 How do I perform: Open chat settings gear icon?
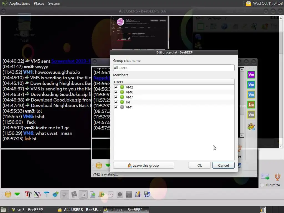(55, 194)
